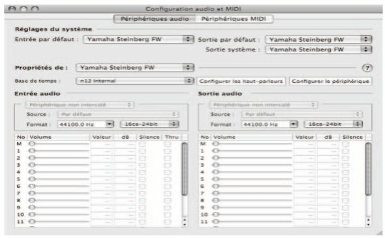Image resolution: width=385 pixels, height=238 pixels.
Task: Click output Silence column header
Action: 352,137
